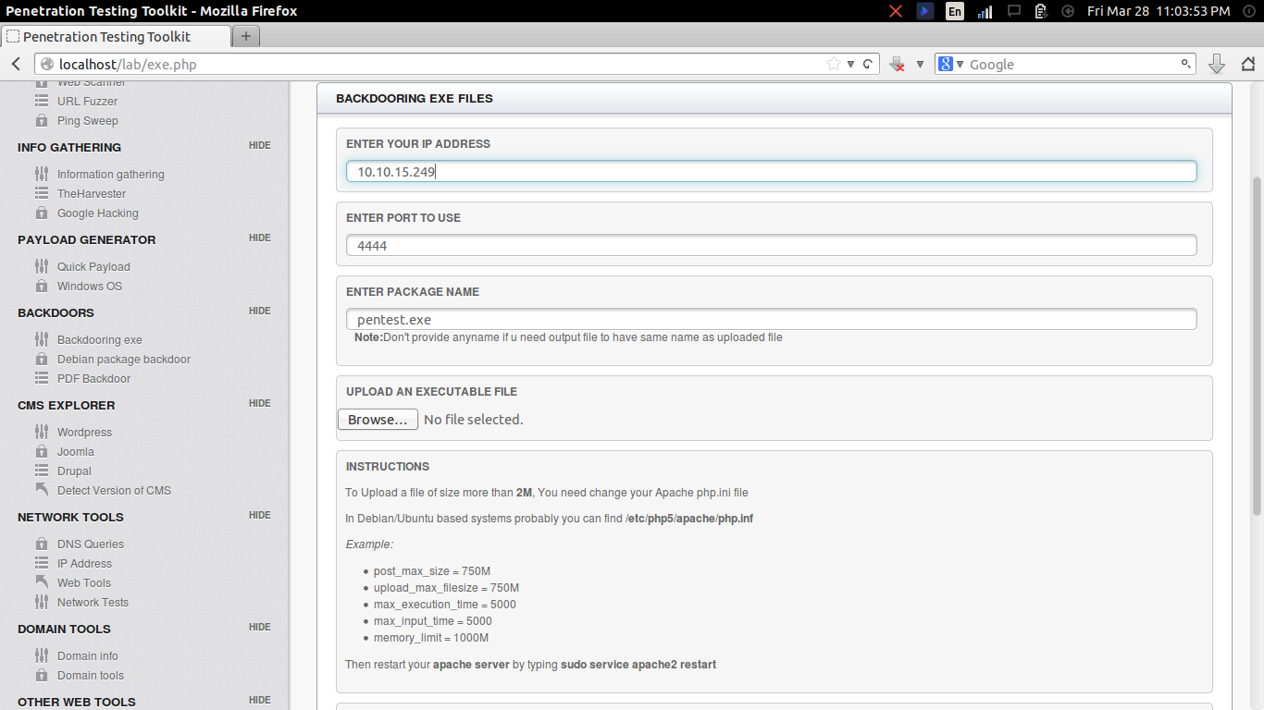Open the Google Hacking lock icon
This screenshot has height=710, width=1264.
point(42,213)
